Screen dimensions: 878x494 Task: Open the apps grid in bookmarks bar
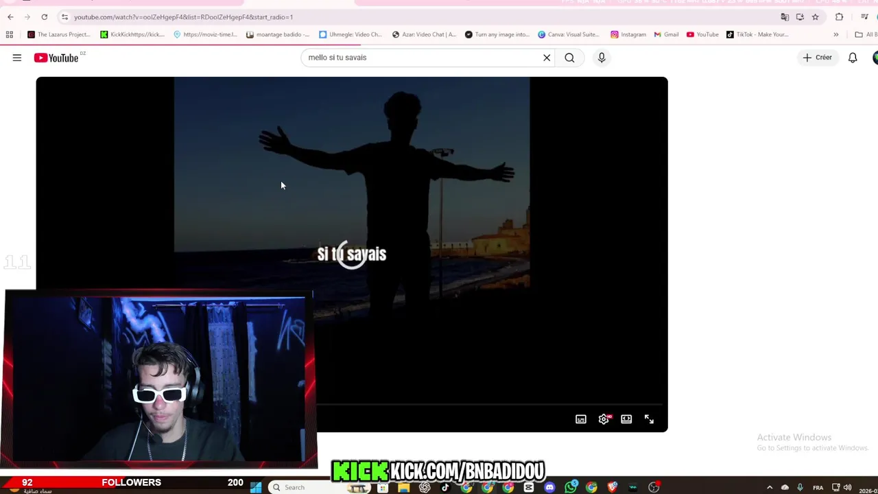click(x=10, y=34)
